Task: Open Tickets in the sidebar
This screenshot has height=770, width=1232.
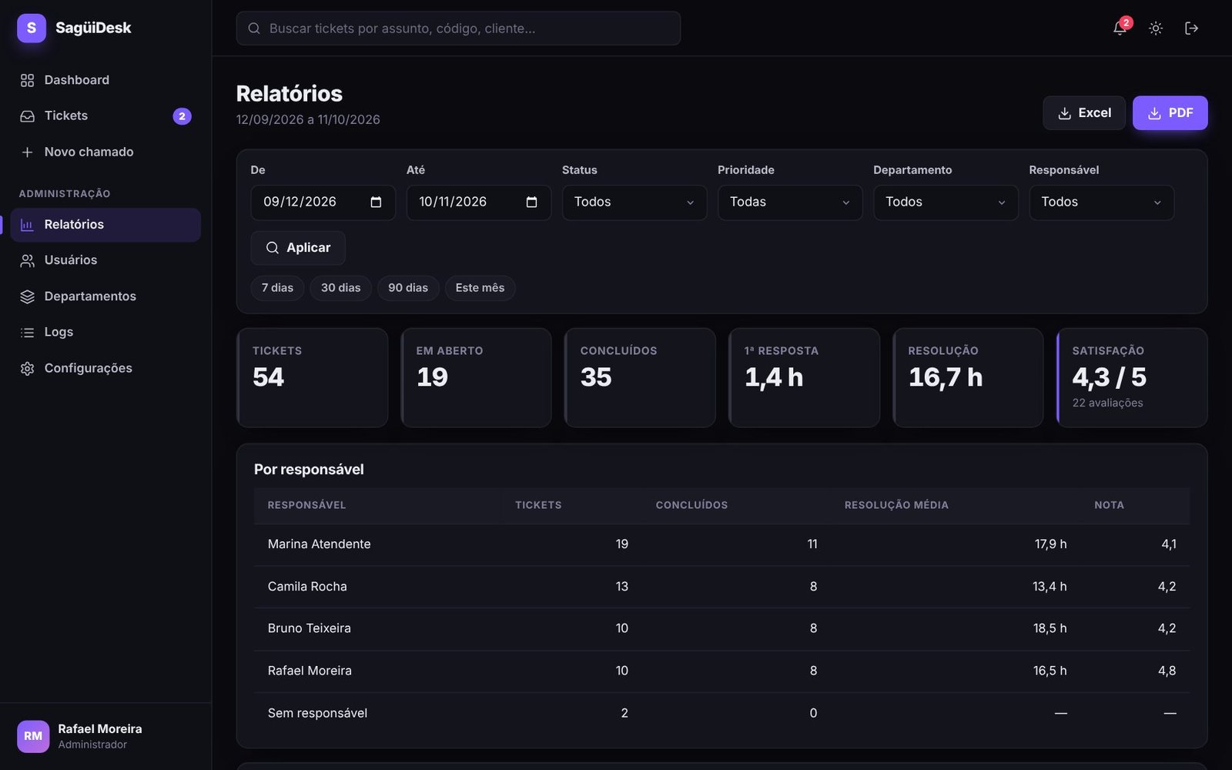Action: tap(105, 116)
